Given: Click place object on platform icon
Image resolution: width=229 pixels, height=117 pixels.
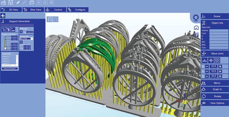Looking at the screenshot, I should (x=204, y=60).
